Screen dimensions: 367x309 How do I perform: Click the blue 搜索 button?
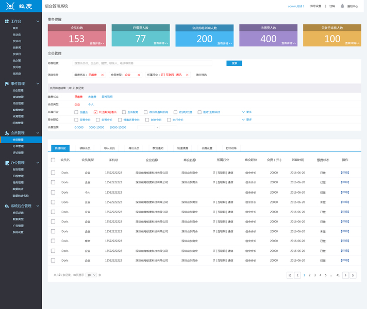pyautogui.click(x=235, y=63)
